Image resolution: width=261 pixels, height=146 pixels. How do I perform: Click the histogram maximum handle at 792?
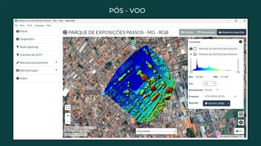click(x=238, y=65)
